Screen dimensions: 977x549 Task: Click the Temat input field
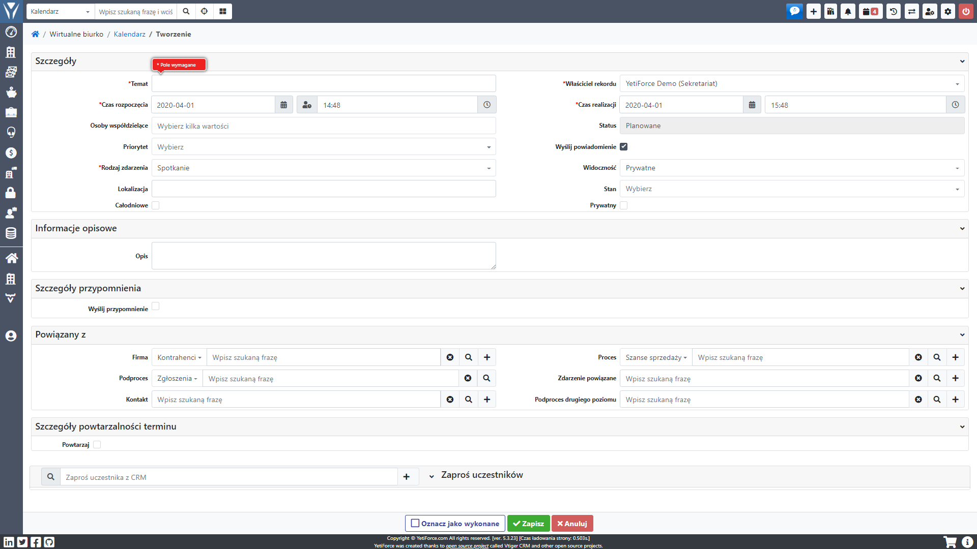point(324,83)
